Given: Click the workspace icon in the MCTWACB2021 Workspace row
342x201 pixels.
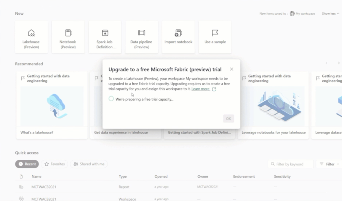Looking at the screenshot, I should point(21,199).
